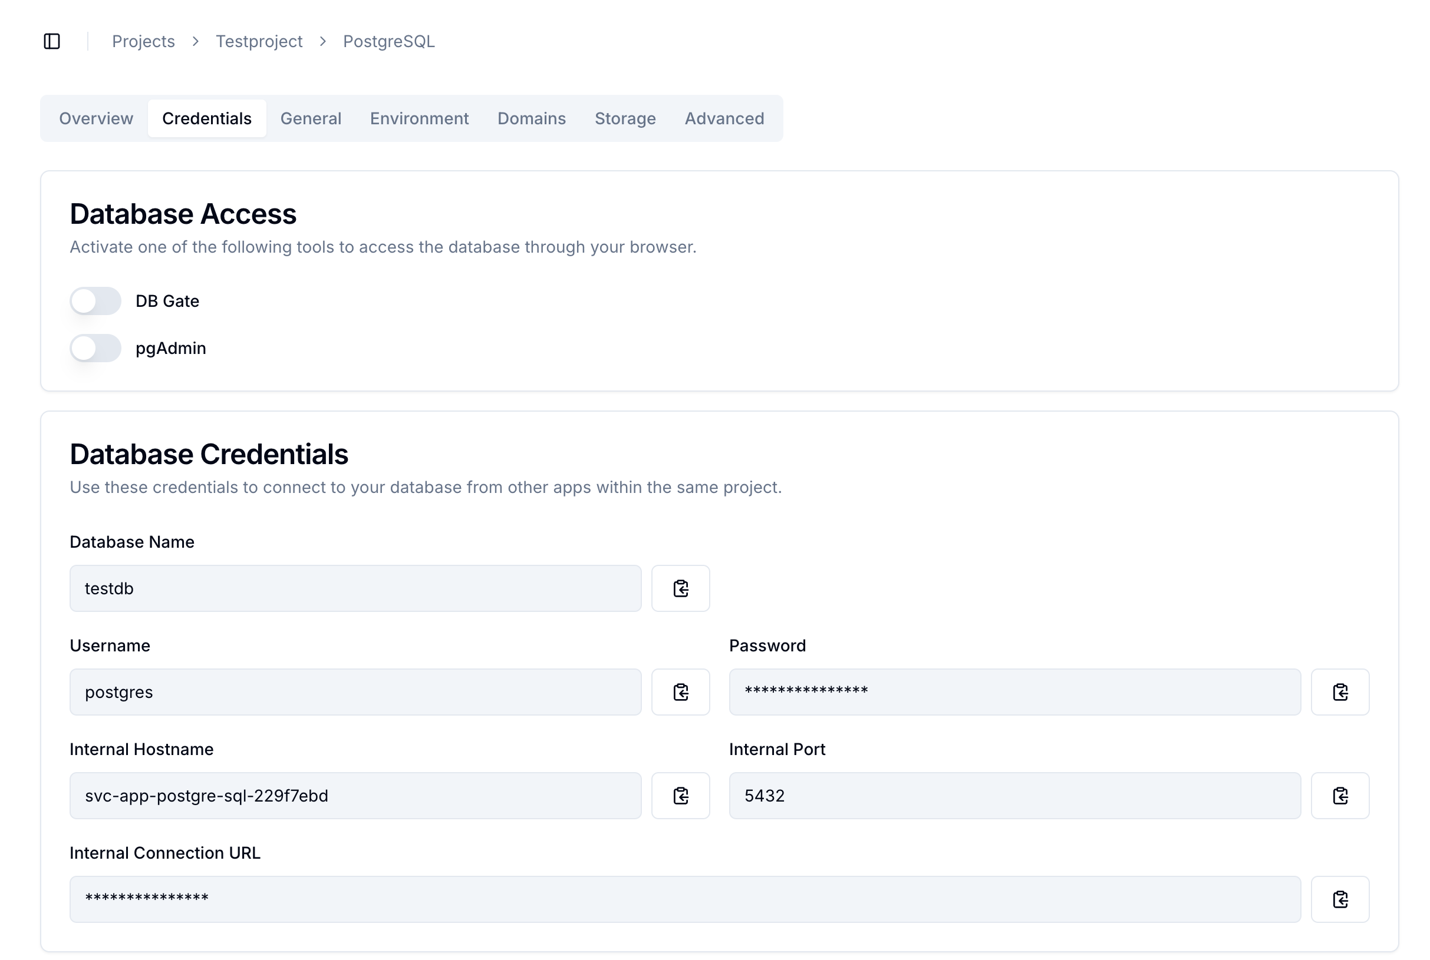The image size is (1430, 960).
Task: Navigate to Projects breadcrumb link
Action: pos(143,41)
